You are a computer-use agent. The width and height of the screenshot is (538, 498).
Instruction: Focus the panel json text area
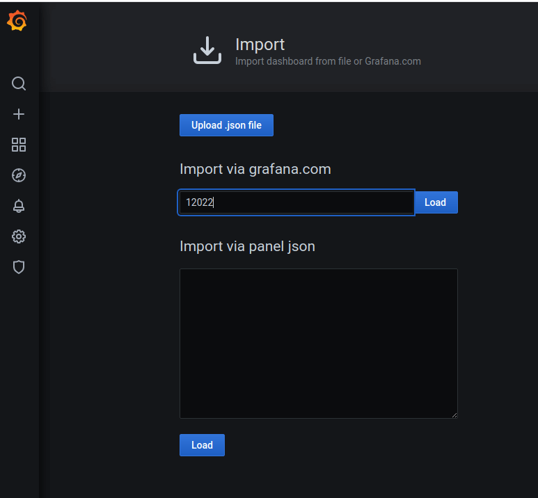[x=318, y=344]
